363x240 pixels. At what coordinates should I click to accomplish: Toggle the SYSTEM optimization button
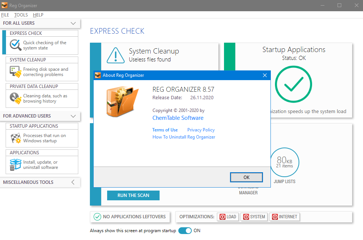pos(254,217)
